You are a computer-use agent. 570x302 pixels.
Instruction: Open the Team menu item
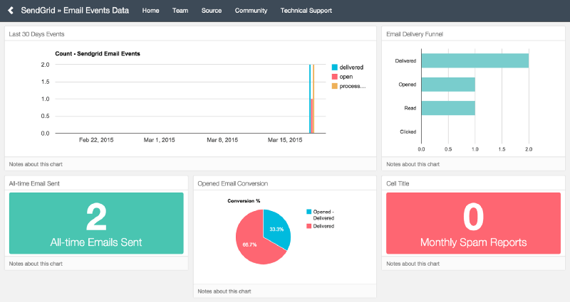(x=180, y=11)
